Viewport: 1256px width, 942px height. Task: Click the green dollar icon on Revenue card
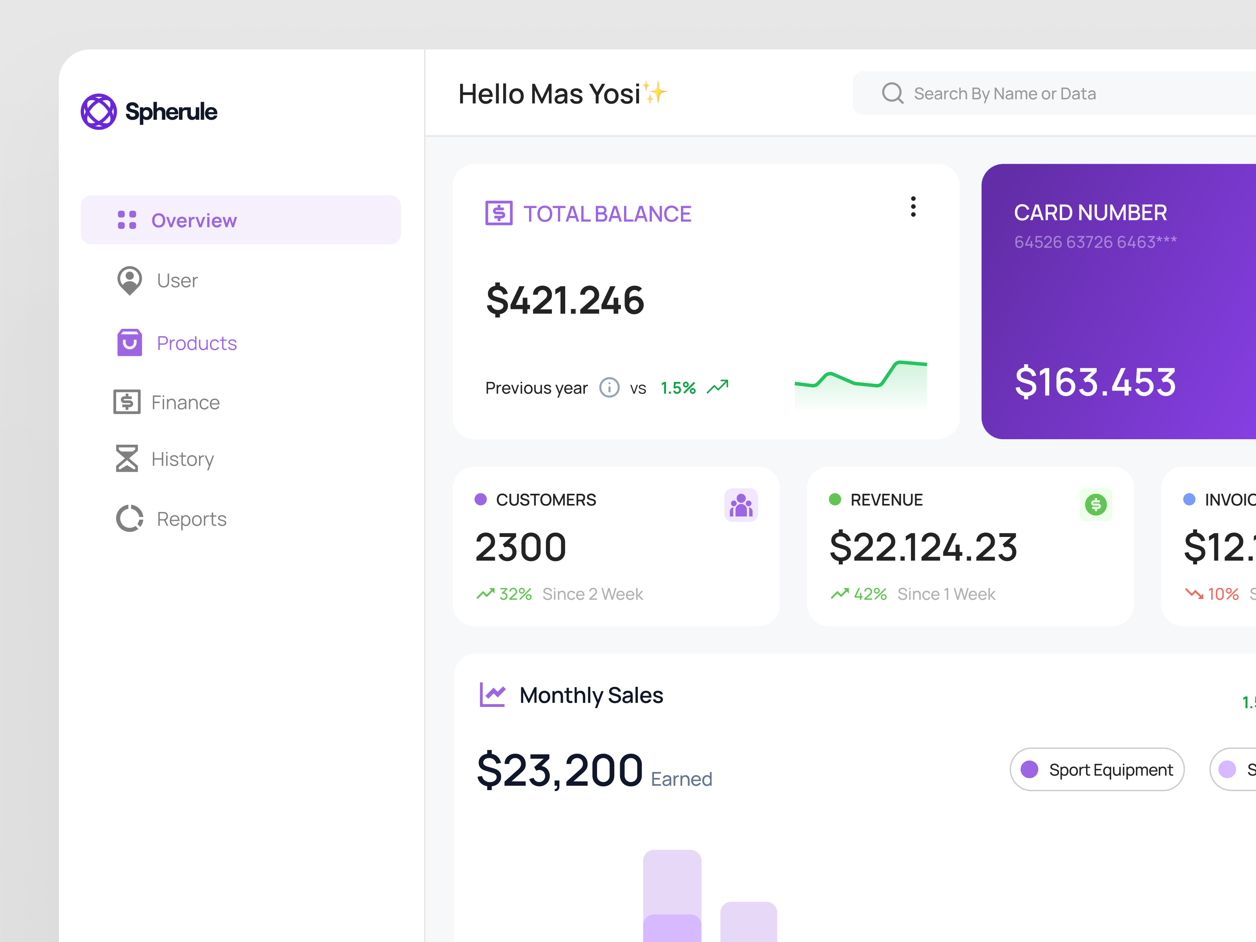coord(1095,505)
